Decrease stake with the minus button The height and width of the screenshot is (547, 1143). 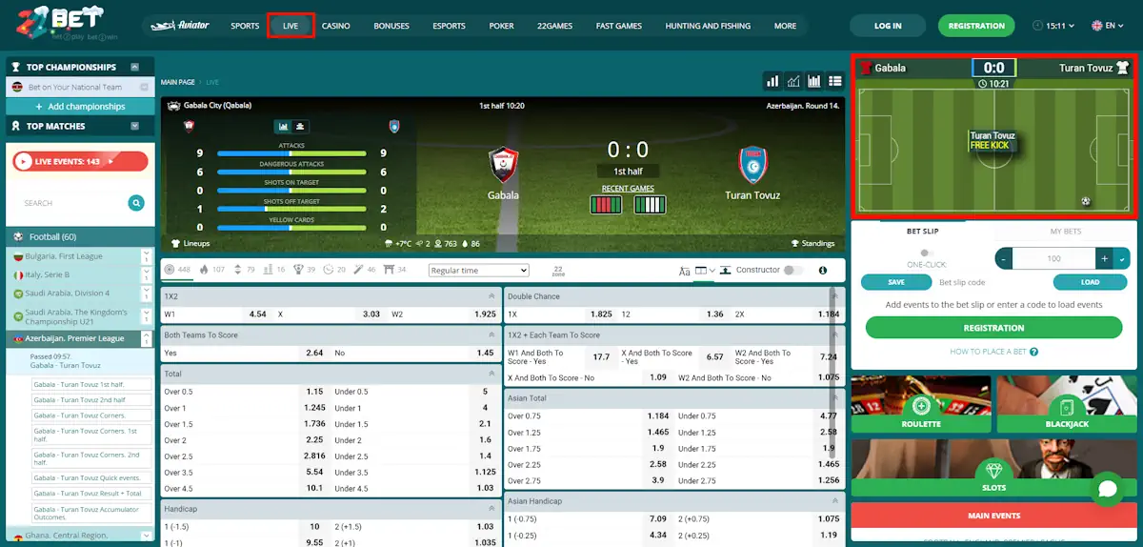pyautogui.click(x=1004, y=258)
